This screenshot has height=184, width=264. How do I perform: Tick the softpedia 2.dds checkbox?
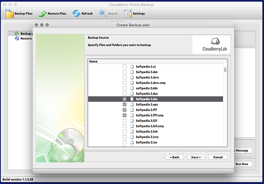125,88
